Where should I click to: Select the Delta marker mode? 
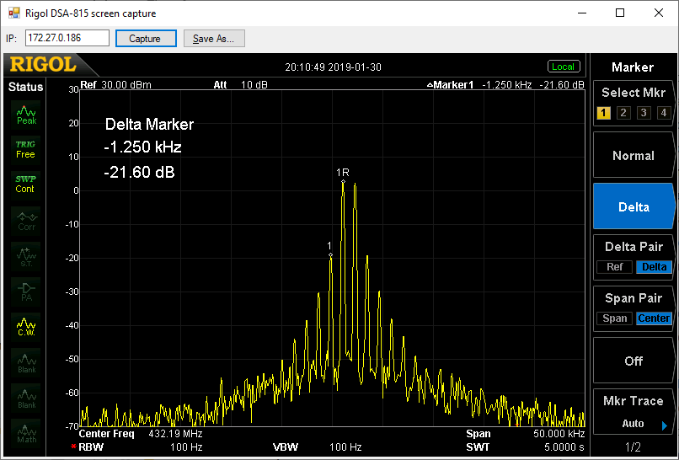[x=634, y=206]
